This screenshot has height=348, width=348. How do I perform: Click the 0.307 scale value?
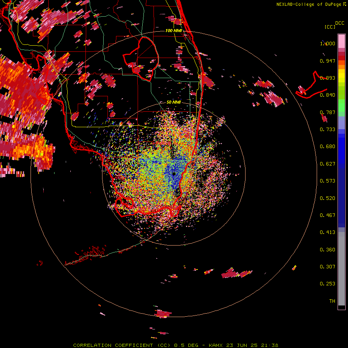pos(328,267)
